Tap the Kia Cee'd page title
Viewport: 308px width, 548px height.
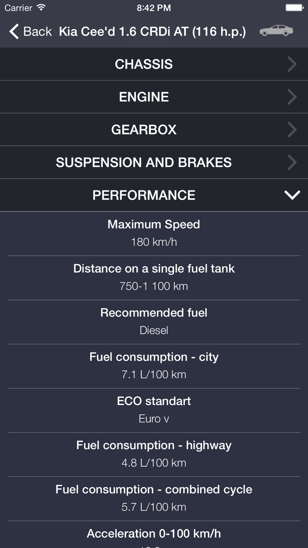(x=152, y=31)
